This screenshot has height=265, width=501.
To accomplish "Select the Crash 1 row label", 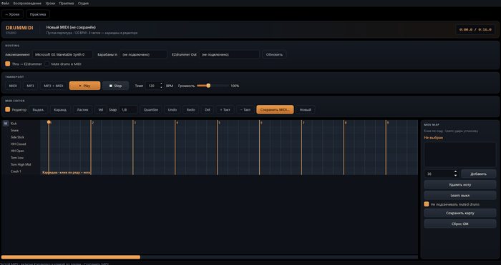I will click(x=16, y=171).
